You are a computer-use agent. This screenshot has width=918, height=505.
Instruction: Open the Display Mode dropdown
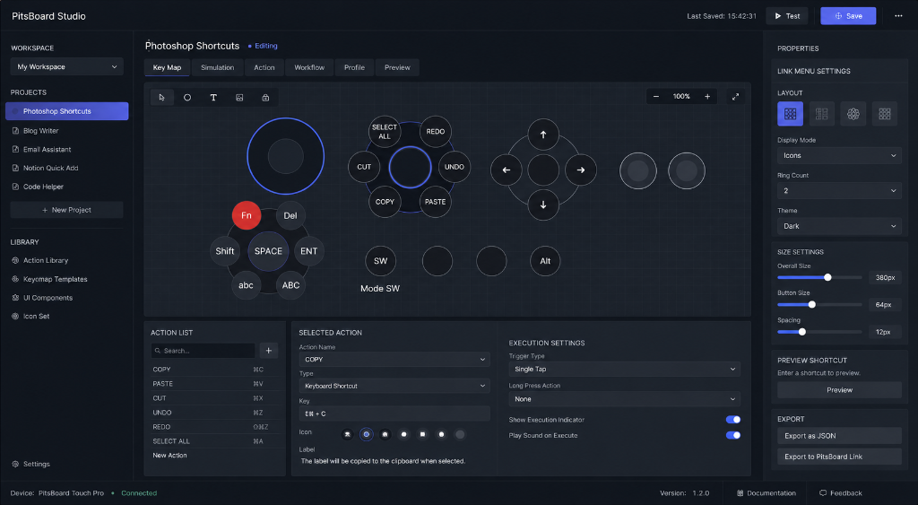[839, 155]
